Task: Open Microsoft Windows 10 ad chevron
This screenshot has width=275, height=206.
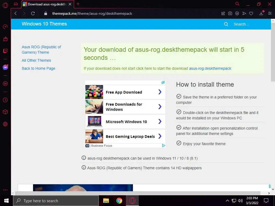Action: pyautogui.click(x=160, y=122)
